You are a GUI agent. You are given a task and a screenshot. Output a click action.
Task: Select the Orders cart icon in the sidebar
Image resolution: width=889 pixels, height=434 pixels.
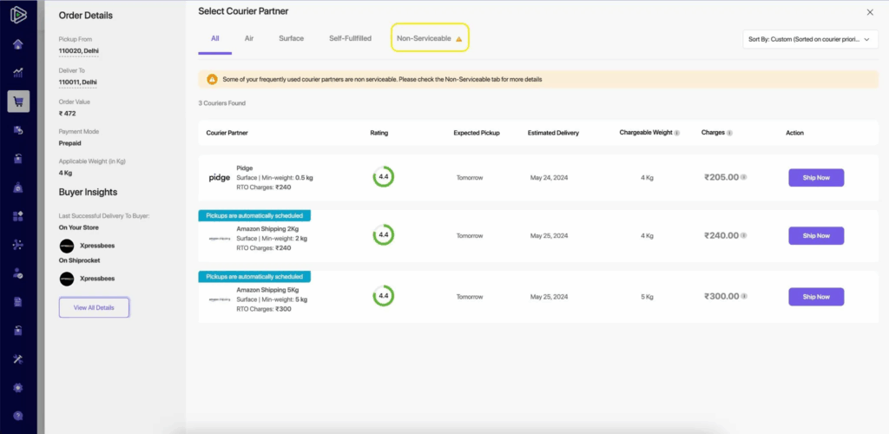point(18,102)
